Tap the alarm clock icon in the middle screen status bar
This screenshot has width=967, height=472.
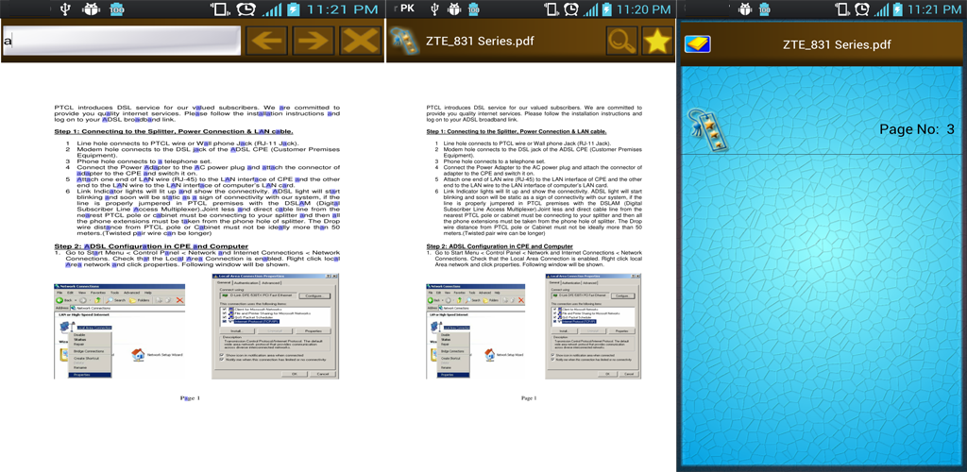pos(571,9)
